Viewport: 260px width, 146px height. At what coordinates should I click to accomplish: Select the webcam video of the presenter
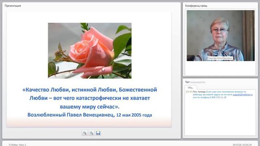point(221,36)
